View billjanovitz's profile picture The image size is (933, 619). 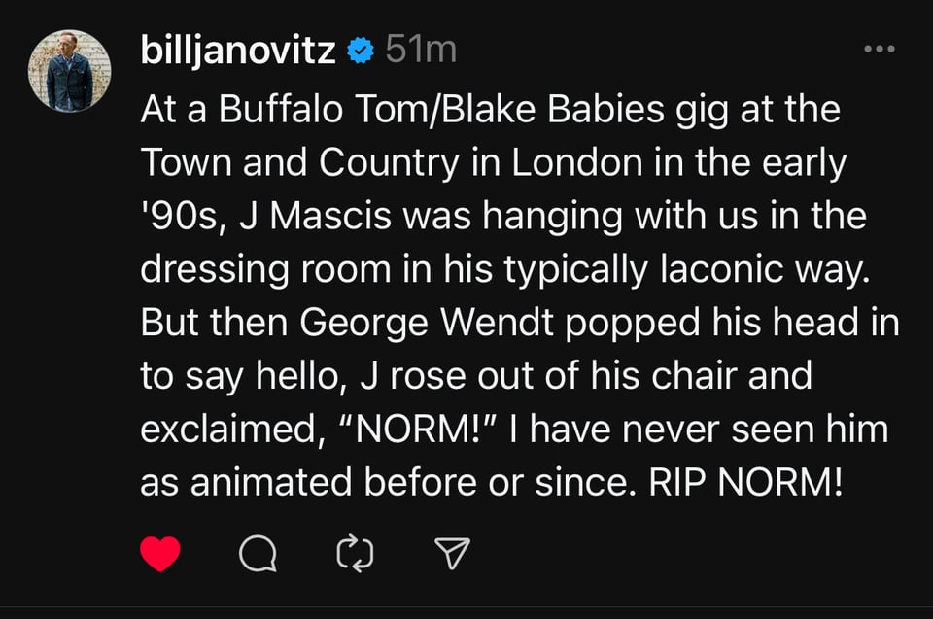click(x=70, y=70)
